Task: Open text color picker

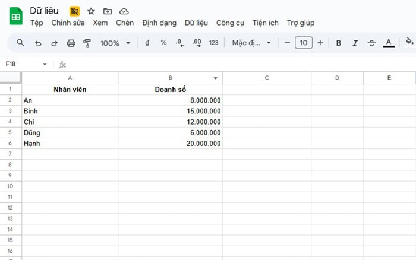Action: [389, 43]
